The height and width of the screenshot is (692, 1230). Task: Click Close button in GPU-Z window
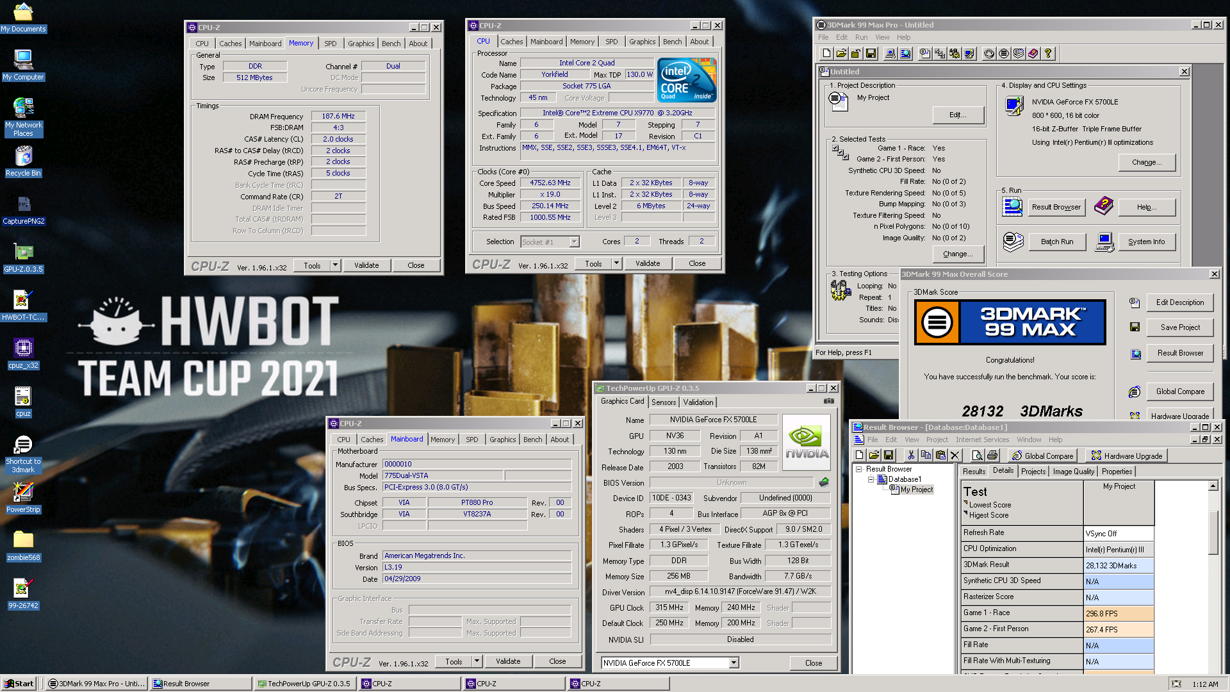[x=813, y=663]
